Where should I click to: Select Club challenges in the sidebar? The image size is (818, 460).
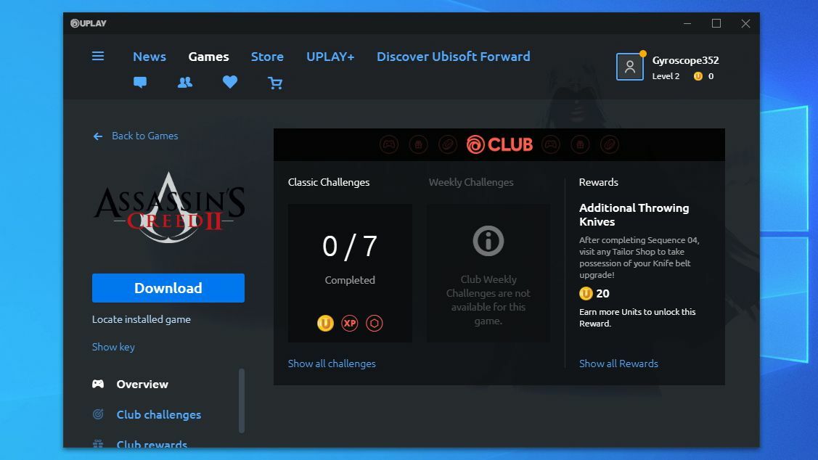click(158, 414)
